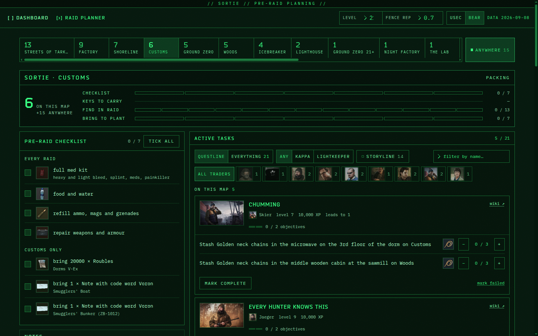Choose Everything 21 task scope
Image resolution: width=538 pixels, height=336 pixels.
[250, 156]
